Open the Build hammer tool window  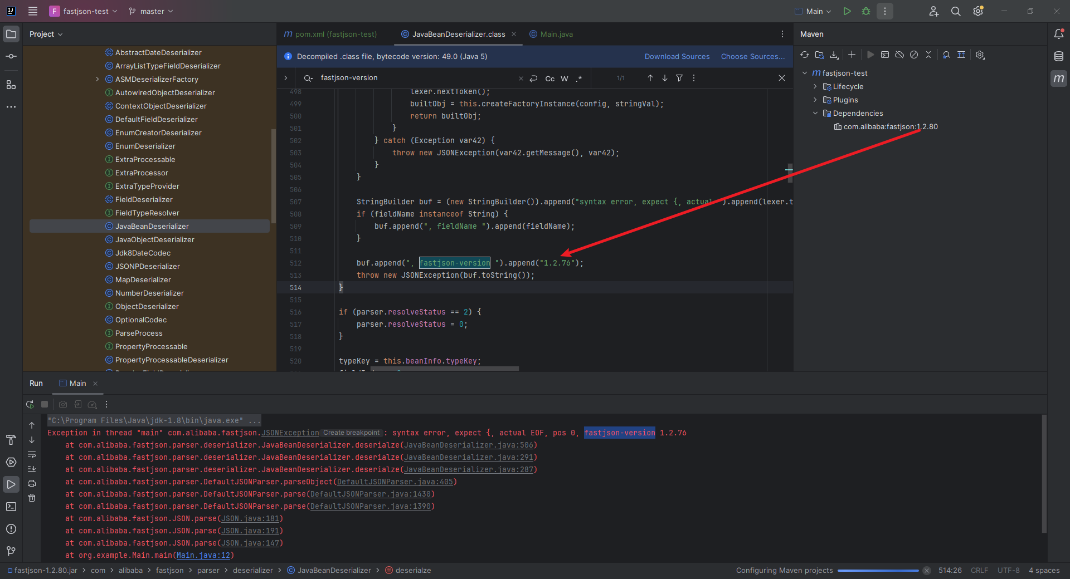pyautogui.click(x=11, y=440)
